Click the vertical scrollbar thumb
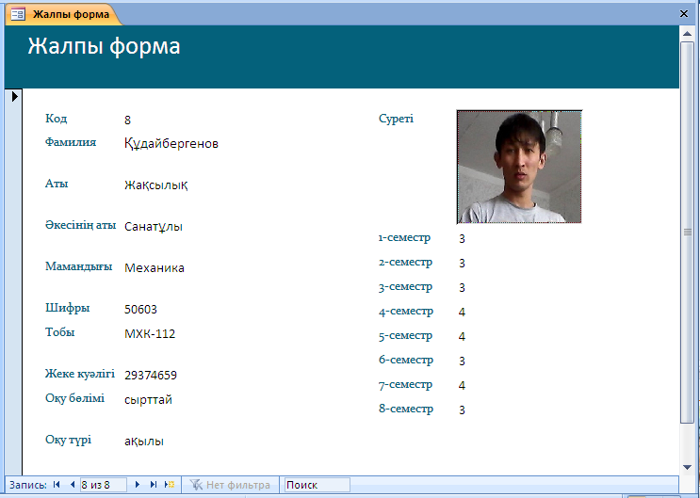 click(687, 232)
